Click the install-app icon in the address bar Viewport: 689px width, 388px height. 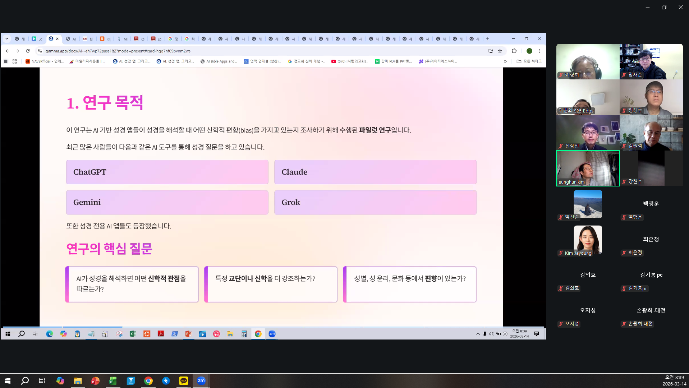tap(490, 51)
